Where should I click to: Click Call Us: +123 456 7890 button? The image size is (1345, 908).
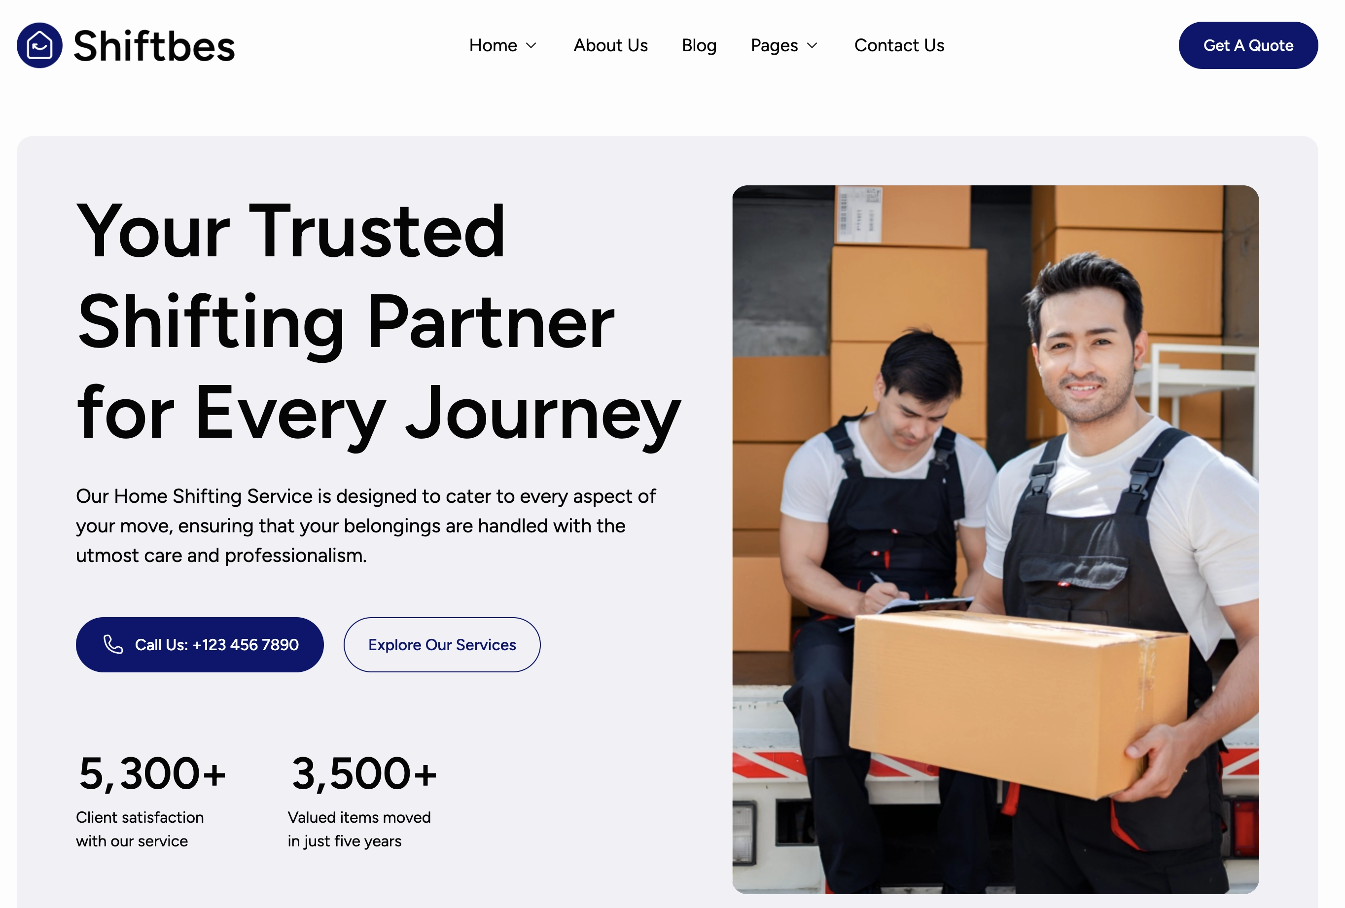tap(200, 644)
